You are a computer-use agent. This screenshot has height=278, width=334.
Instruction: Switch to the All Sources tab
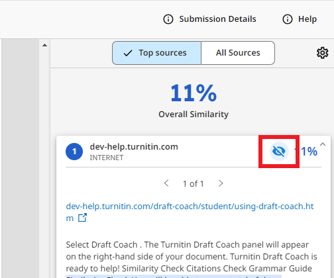238,53
